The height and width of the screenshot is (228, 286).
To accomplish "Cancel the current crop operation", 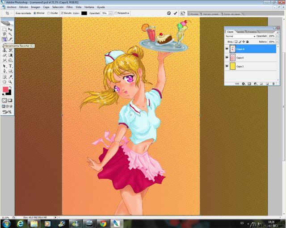I will coord(169,13).
